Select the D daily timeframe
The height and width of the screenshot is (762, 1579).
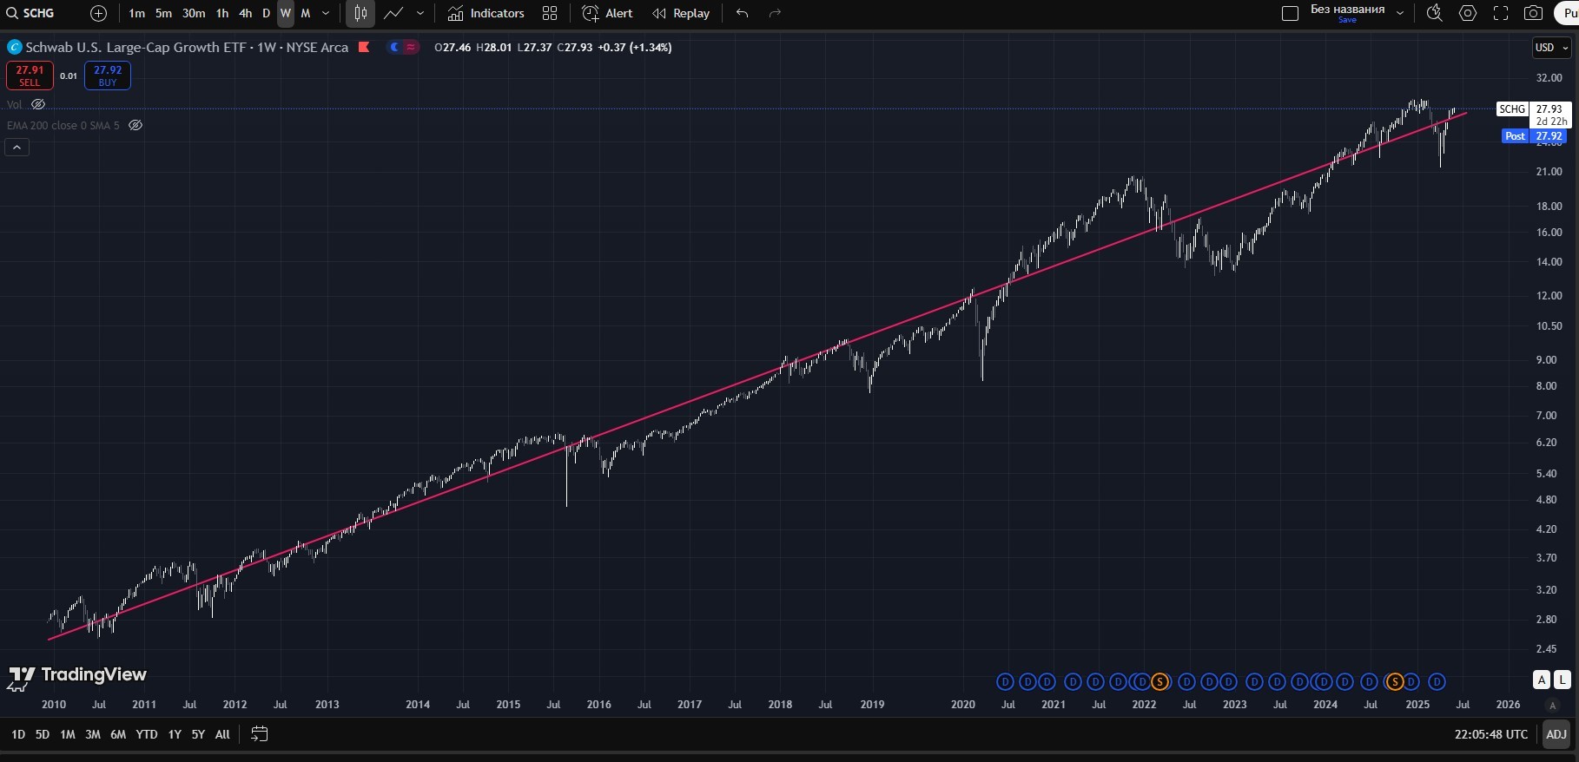(x=266, y=13)
